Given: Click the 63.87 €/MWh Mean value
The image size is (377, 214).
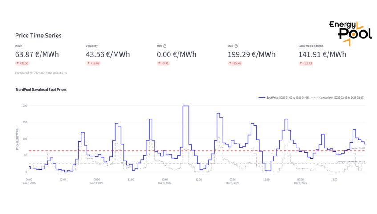Looking at the screenshot, I should [x=37, y=54].
